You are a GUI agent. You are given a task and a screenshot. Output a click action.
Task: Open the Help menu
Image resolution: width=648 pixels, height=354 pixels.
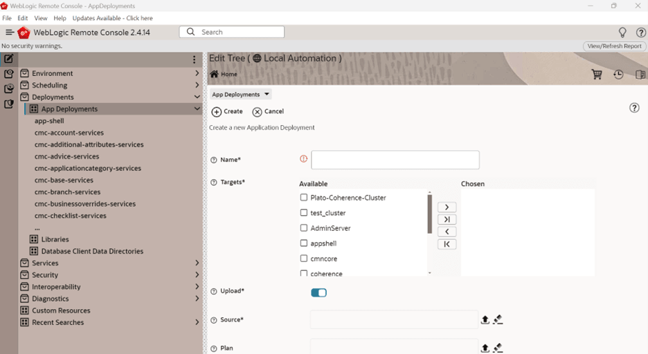coord(60,18)
